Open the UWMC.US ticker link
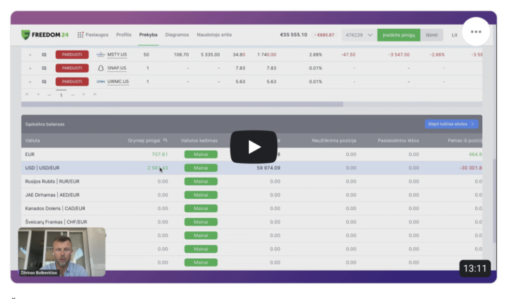This screenshot has width=509, height=299. coord(118,82)
